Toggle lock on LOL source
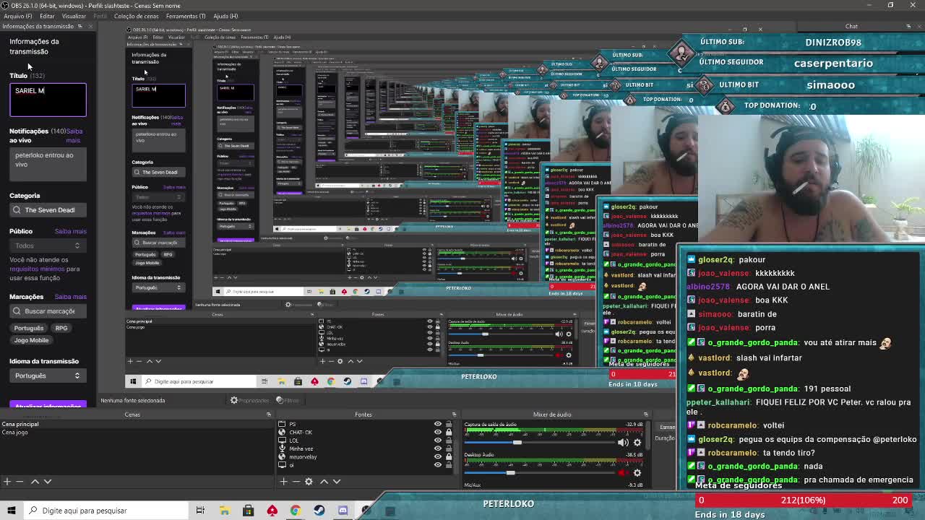 [448, 440]
